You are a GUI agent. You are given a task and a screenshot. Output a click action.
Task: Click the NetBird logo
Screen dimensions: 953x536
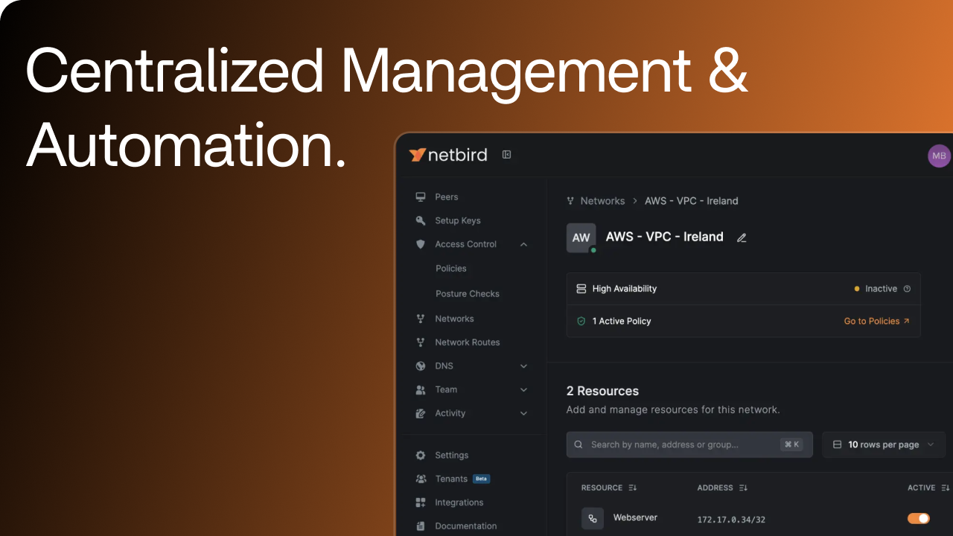coord(447,155)
